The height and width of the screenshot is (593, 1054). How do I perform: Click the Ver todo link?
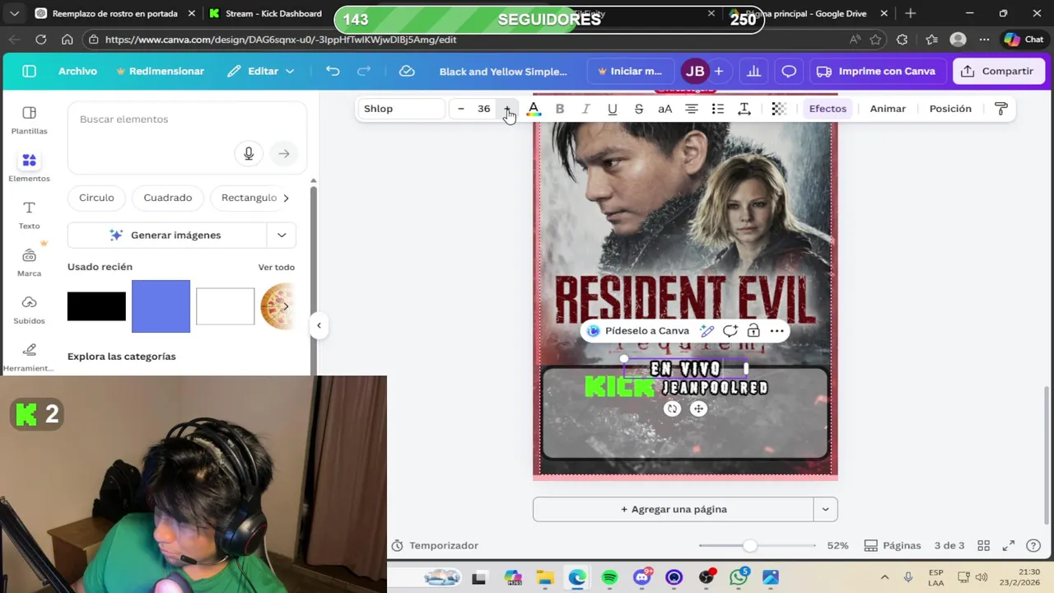[x=277, y=267]
